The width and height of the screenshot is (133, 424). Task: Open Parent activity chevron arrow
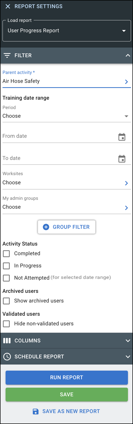pos(126,82)
